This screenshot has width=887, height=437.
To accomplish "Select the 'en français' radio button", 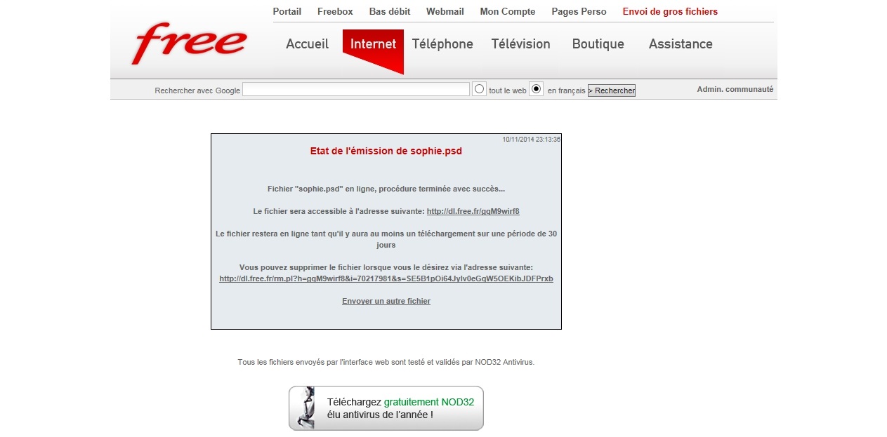I will pos(536,89).
